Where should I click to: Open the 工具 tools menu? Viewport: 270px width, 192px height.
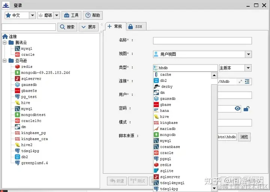(71, 15)
